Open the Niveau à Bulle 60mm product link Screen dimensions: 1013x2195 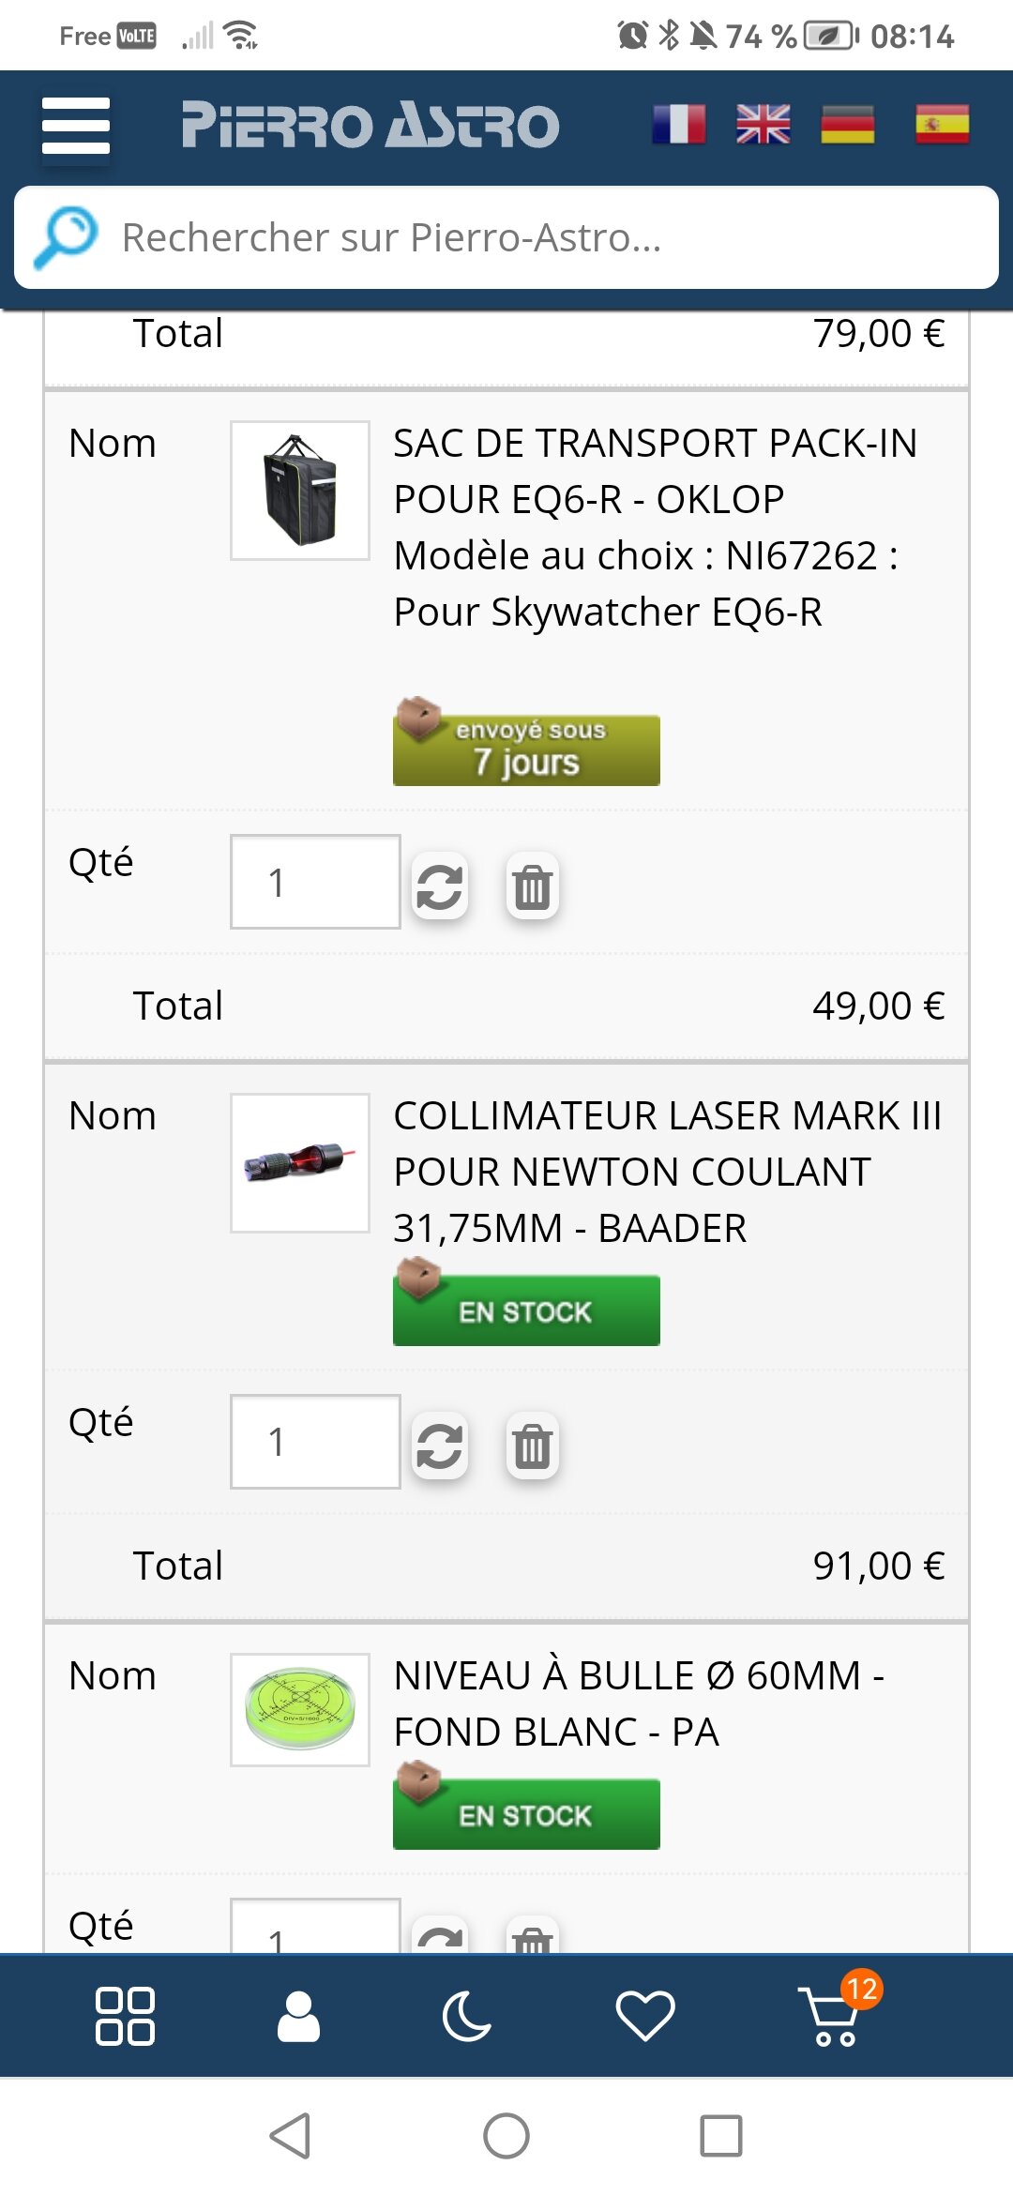pos(638,1703)
